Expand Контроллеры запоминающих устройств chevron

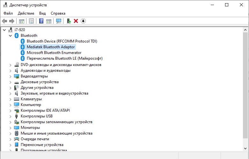pos(10,122)
